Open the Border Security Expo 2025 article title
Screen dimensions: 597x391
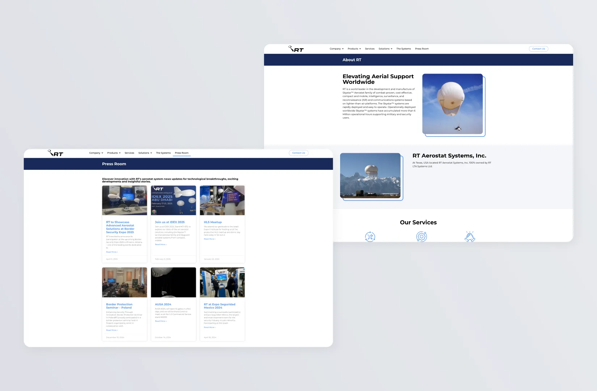[120, 227]
